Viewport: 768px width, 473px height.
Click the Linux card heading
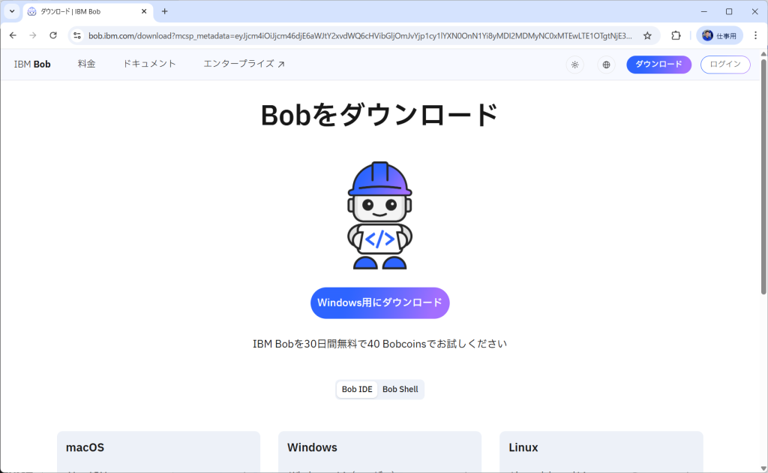[523, 447]
